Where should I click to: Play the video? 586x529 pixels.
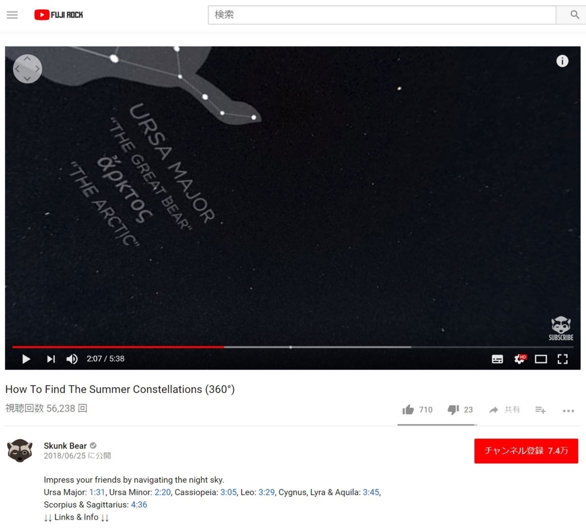click(x=26, y=359)
